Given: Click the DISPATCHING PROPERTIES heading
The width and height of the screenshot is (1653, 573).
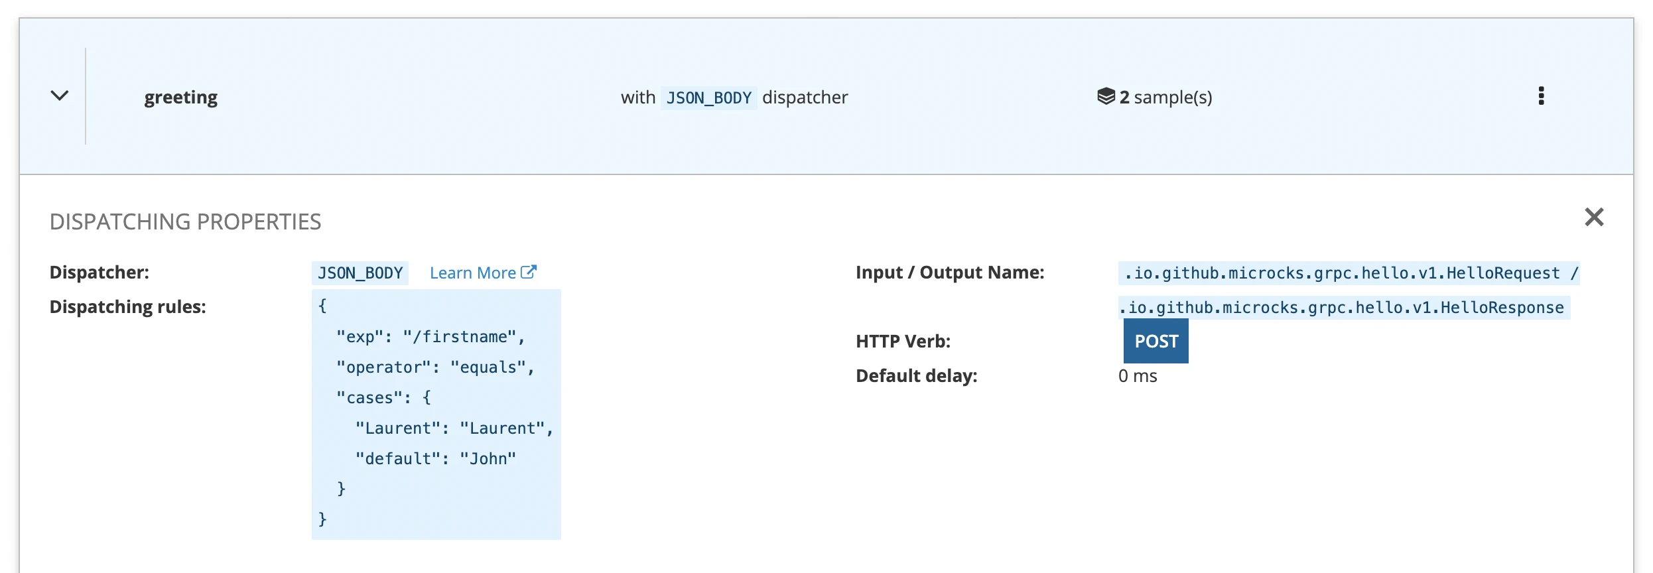Looking at the screenshot, I should 185,222.
